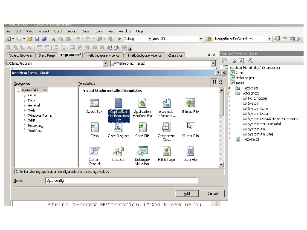Image resolution: width=307 pixels, height=230 pixels.
Task: Select Client project in Solution Explorer
Action: coord(240,73)
